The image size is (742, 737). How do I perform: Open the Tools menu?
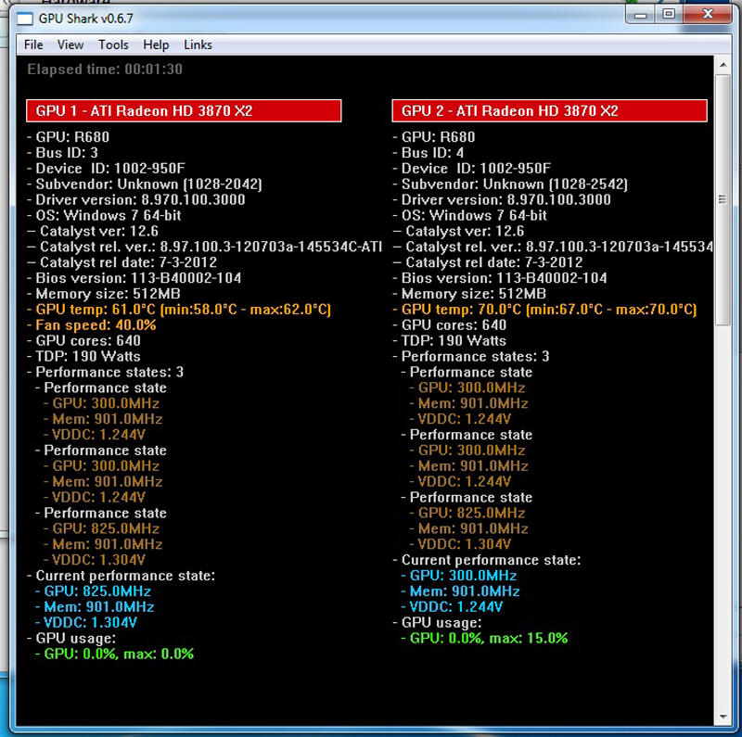113,44
